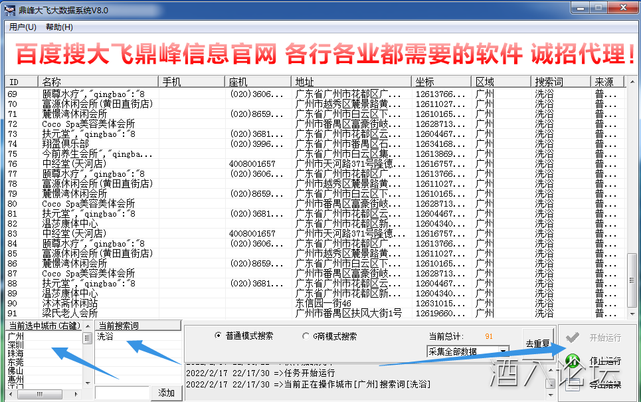
Task: Click the 去重复 button
Action: coord(537,344)
